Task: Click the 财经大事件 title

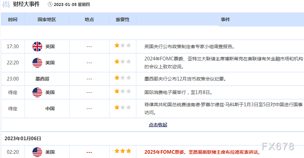Action: [26, 4]
